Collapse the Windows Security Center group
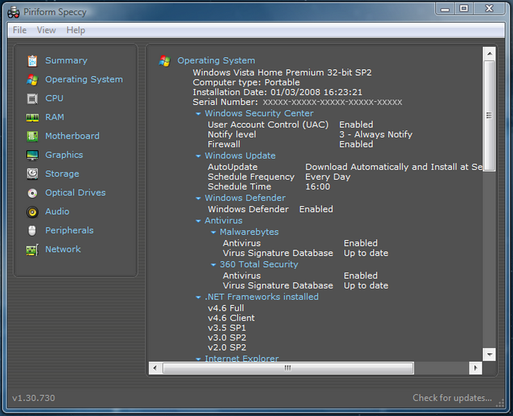 198,114
